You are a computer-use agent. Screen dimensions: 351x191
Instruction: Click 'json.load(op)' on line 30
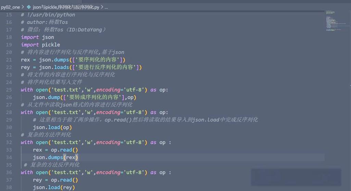[x=52, y=127]
